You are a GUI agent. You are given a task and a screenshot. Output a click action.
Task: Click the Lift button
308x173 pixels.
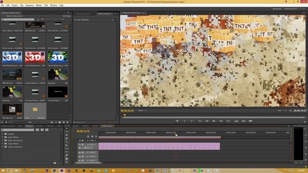(x=236, y=121)
